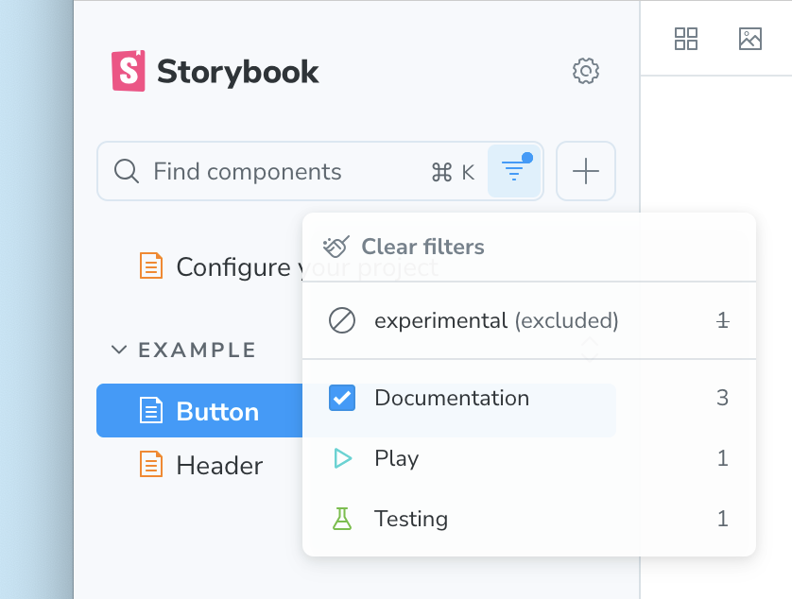Uncheck the Documentation filter checkbox
The height and width of the screenshot is (599, 792).
point(341,398)
